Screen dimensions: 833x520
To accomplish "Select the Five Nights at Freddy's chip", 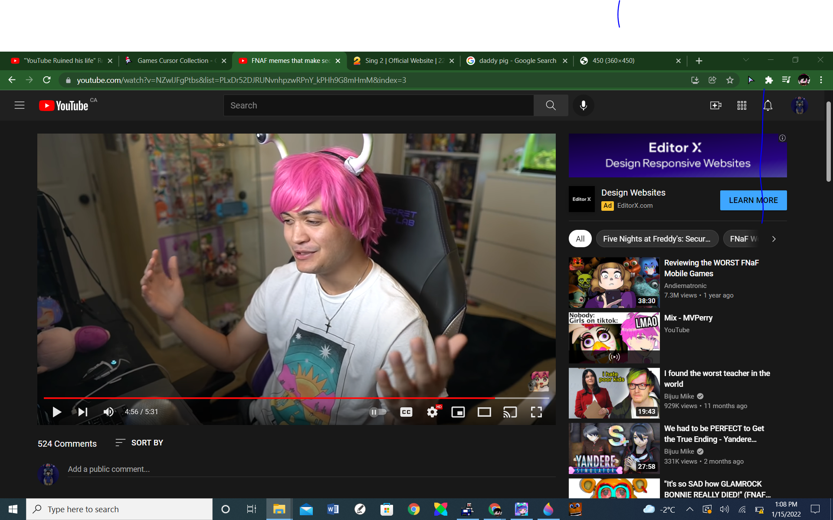I will point(656,239).
